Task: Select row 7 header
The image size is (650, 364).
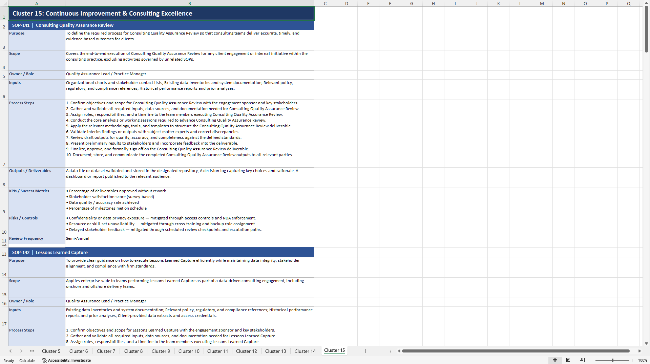Action: tap(4, 133)
